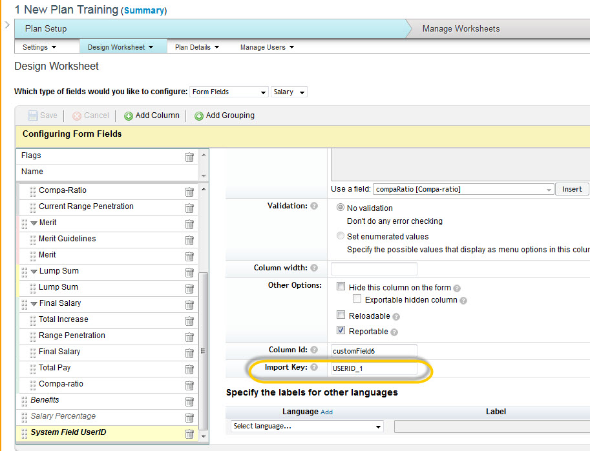Open the Salary dropdown
The image size is (590, 451).
(289, 92)
